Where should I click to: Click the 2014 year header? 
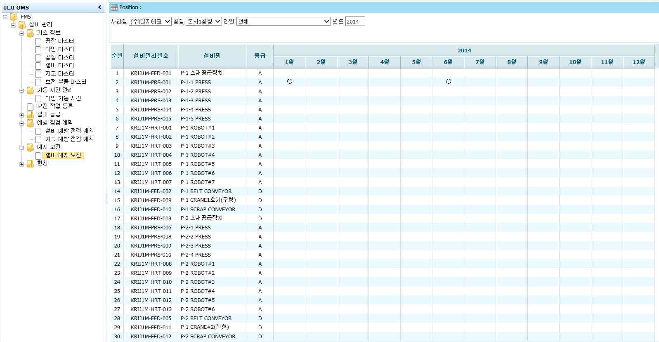(464, 50)
